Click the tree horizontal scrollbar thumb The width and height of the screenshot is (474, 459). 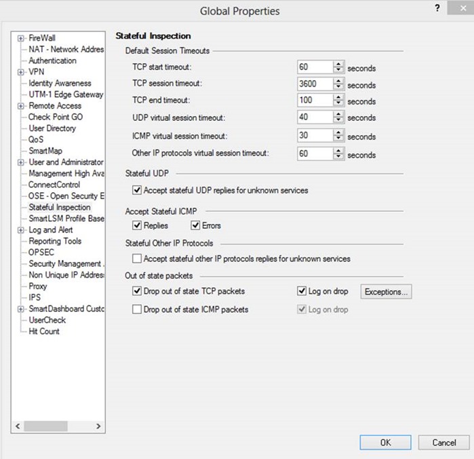coord(45,426)
